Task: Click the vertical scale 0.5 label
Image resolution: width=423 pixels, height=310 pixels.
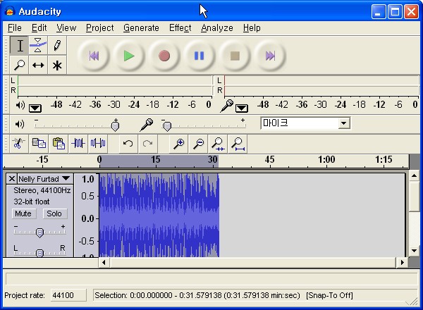Action: coord(87,196)
